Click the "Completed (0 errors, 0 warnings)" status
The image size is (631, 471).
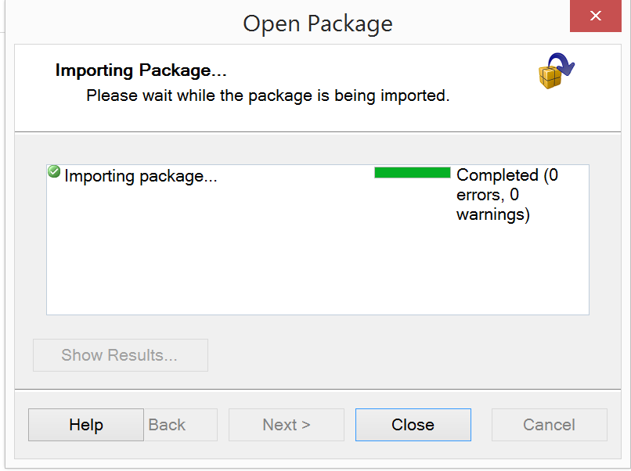pyautogui.click(x=507, y=194)
